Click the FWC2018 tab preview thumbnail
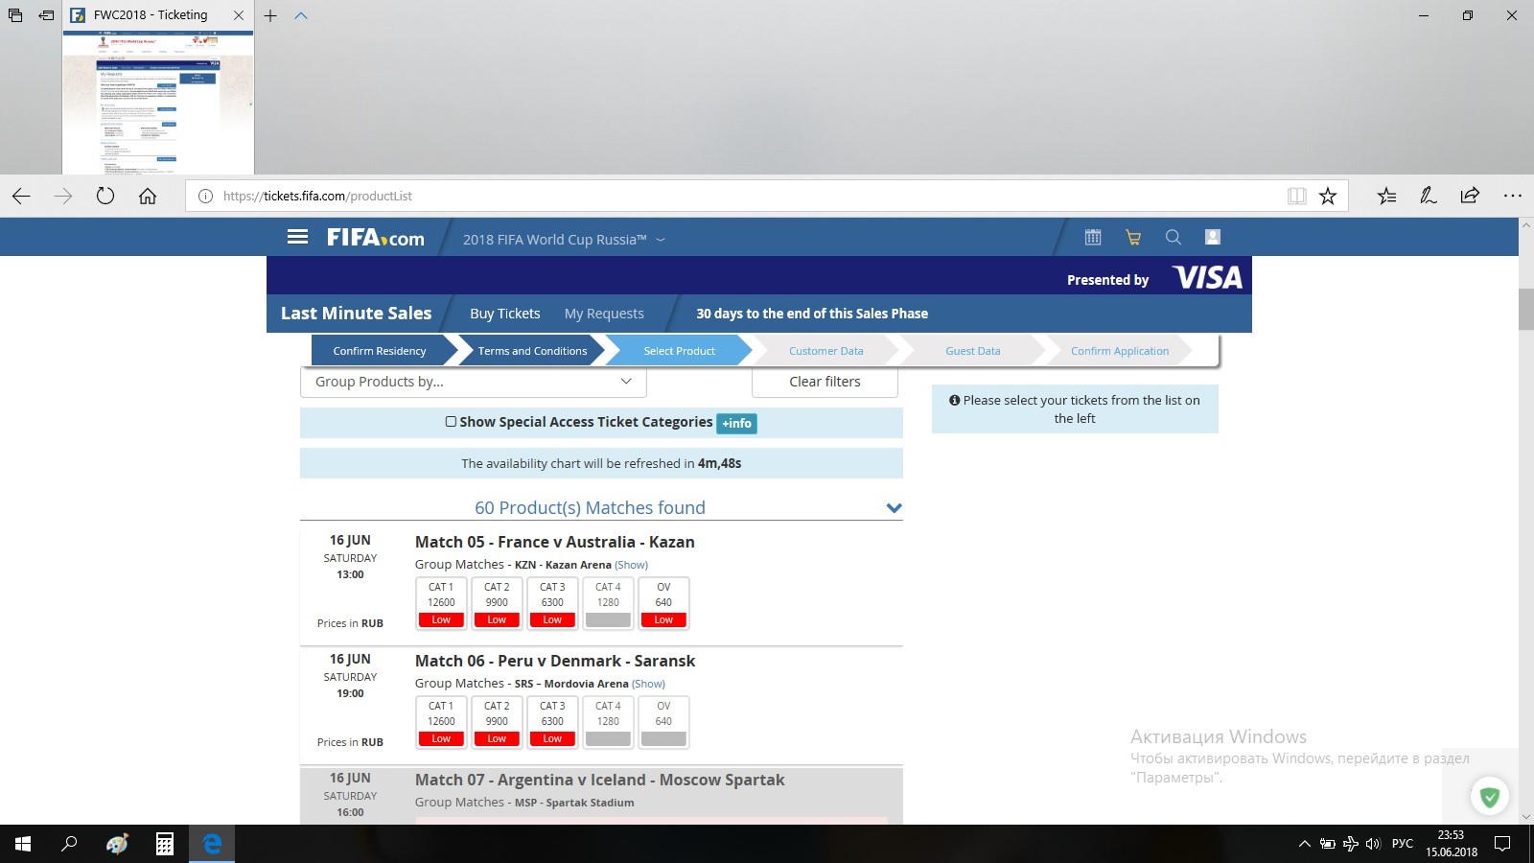 tap(158, 102)
